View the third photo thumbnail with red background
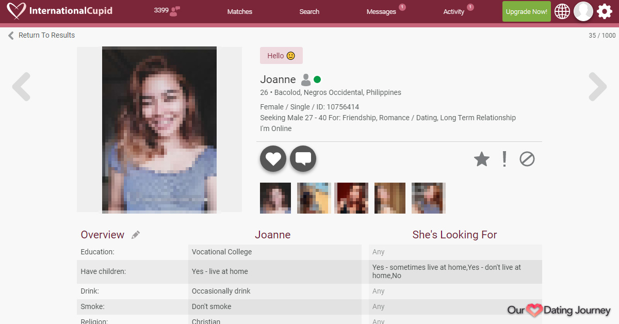Screen dimensions: 619x324 [351, 198]
